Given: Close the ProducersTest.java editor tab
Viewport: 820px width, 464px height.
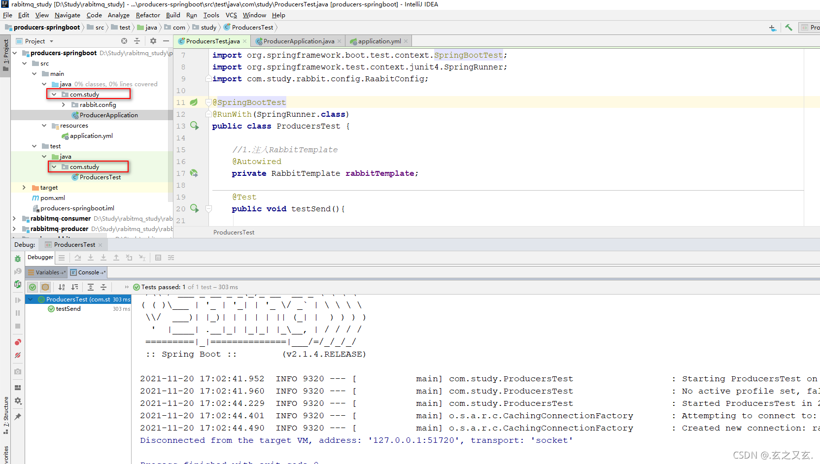Looking at the screenshot, I should [x=245, y=41].
